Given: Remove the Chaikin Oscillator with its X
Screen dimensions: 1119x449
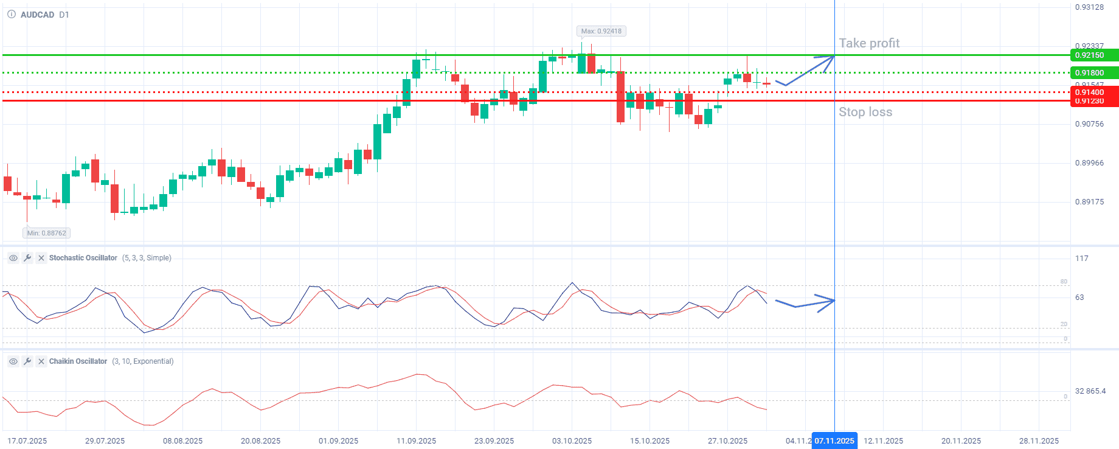Looking at the screenshot, I should pyautogui.click(x=41, y=361).
